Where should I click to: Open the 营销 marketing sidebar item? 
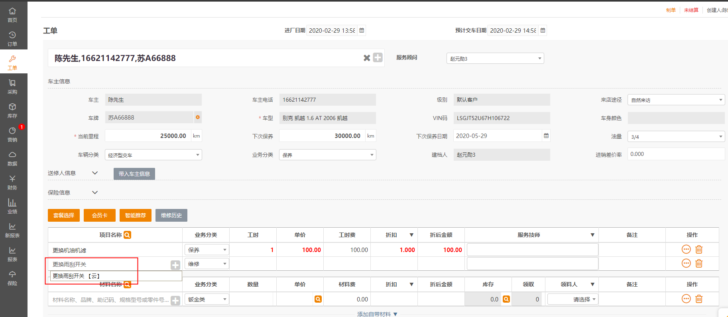point(12,134)
